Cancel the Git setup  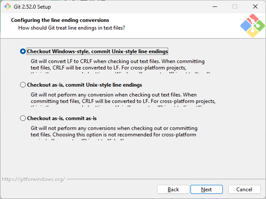coord(244,189)
